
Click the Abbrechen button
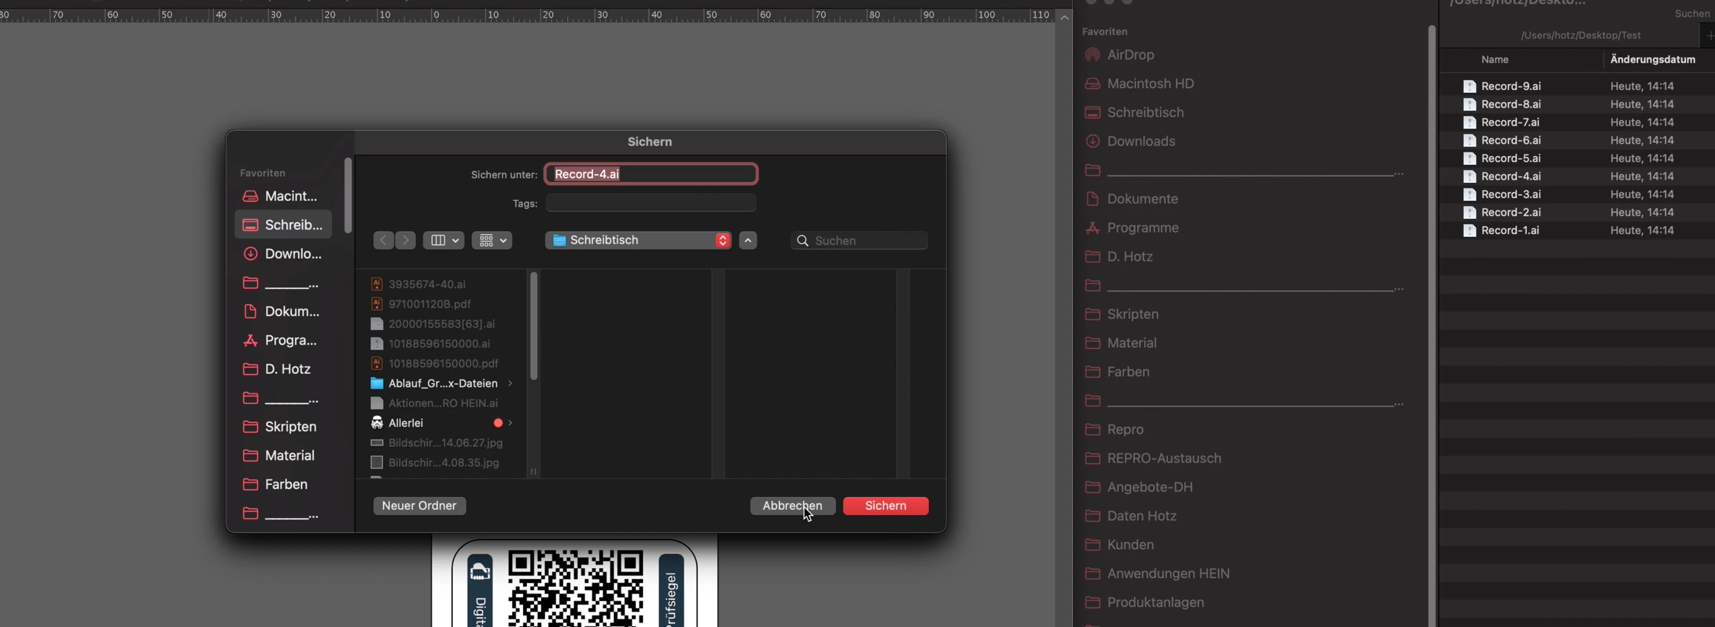point(792,505)
